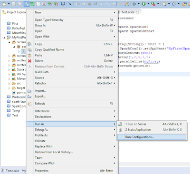Choose 2 Scala Application from Run As submenu
Viewport: 190px width, 174px height.
pyautogui.click(x=152, y=130)
